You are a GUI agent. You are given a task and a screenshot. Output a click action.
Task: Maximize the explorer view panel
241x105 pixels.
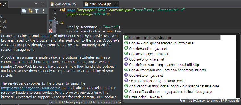(43, 4)
